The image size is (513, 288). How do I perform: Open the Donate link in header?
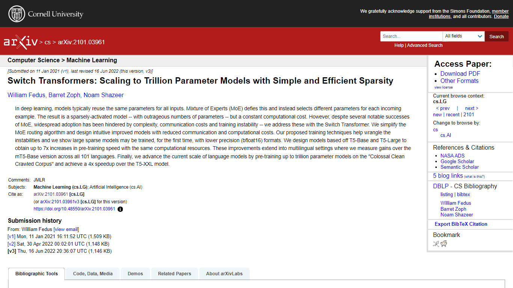tap(501, 16)
